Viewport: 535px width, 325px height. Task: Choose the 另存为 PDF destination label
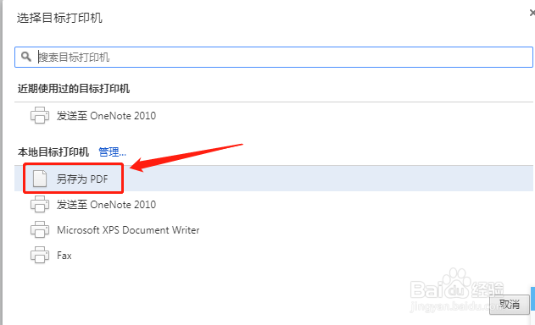[82, 179]
